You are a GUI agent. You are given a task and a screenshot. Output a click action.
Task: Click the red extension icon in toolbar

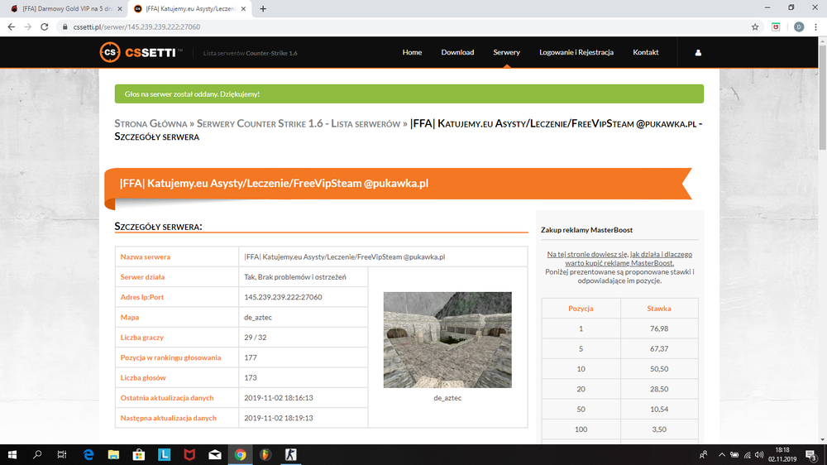click(x=776, y=27)
